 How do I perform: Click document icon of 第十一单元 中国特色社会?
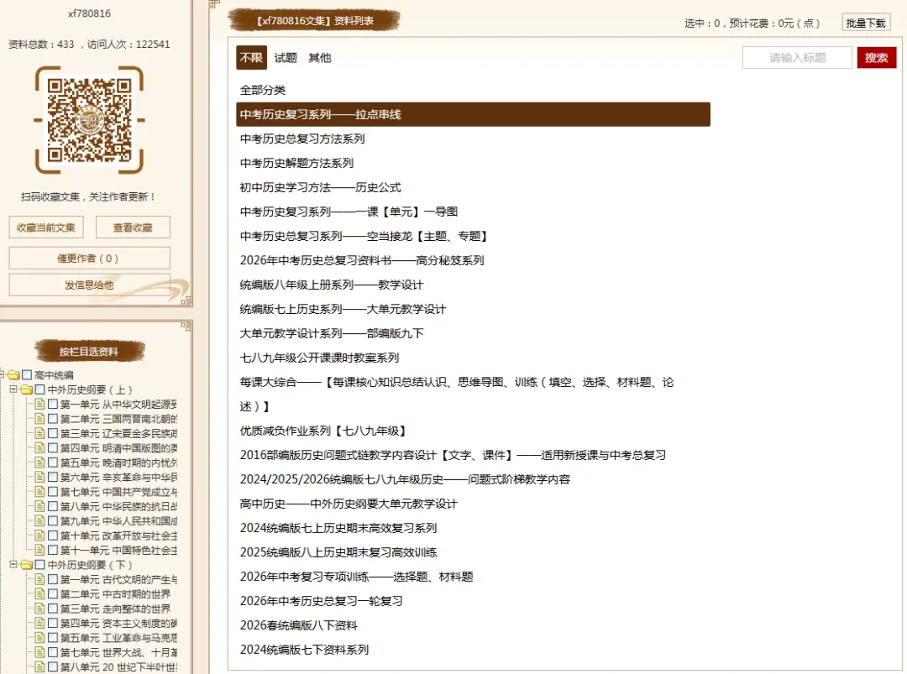tap(40, 551)
